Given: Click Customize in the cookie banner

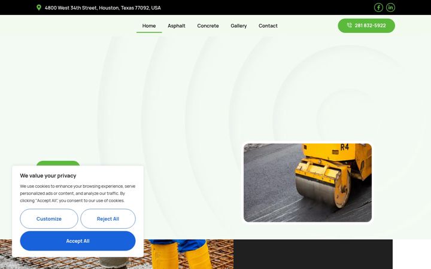Looking at the screenshot, I should click(49, 219).
